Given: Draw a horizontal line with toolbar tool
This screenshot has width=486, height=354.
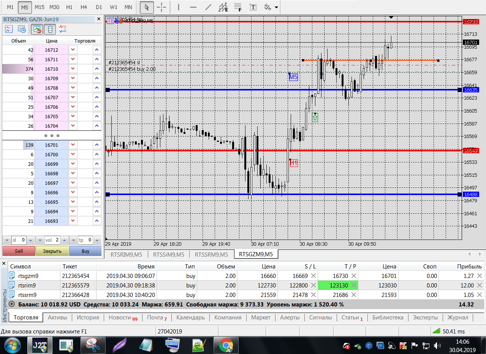Looking at the screenshot, I should [x=193, y=7].
